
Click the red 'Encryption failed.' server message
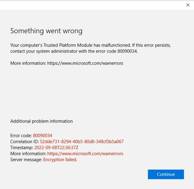point(60,160)
